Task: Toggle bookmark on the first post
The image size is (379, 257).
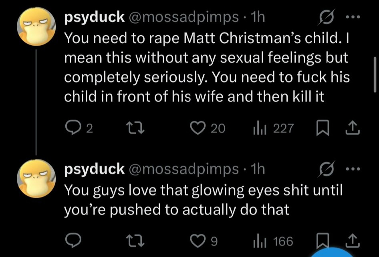Action: click(x=323, y=128)
